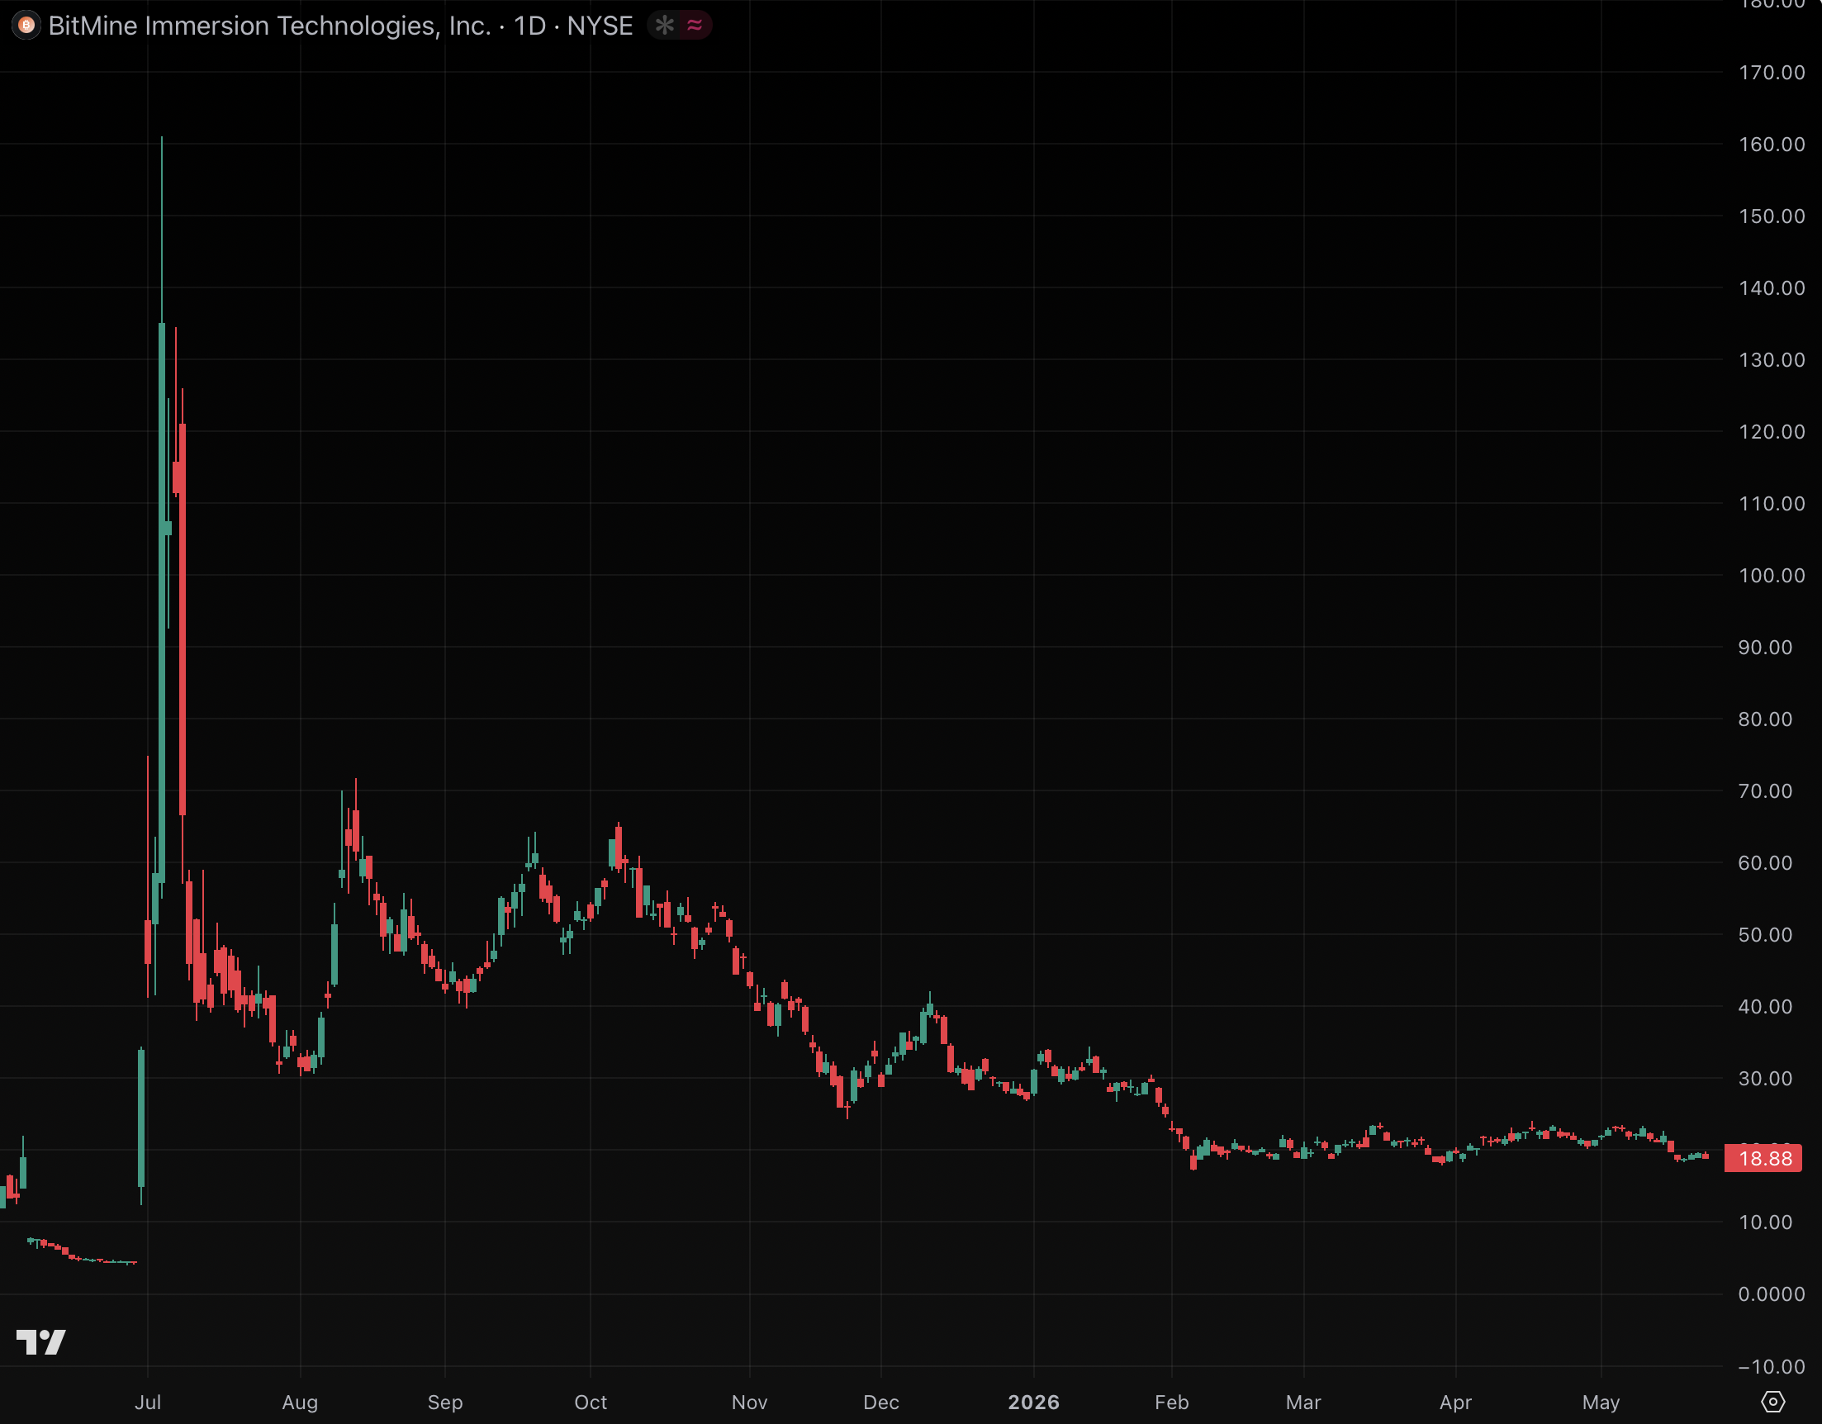The height and width of the screenshot is (1424, 1822).
Task: Click the Mar label on time axis
Action: point(1303,1403)
